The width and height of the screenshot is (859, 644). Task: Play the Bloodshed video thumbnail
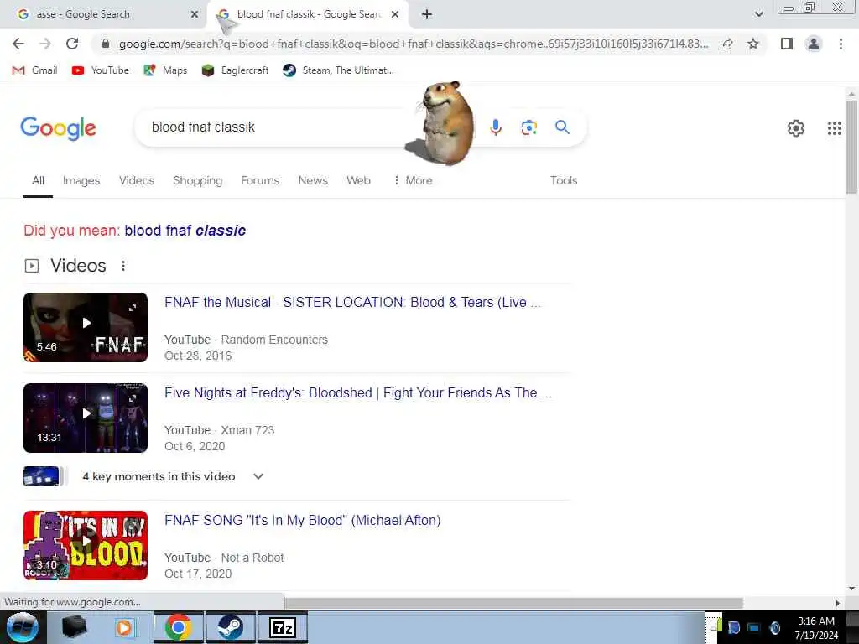[x=86, y=418]
